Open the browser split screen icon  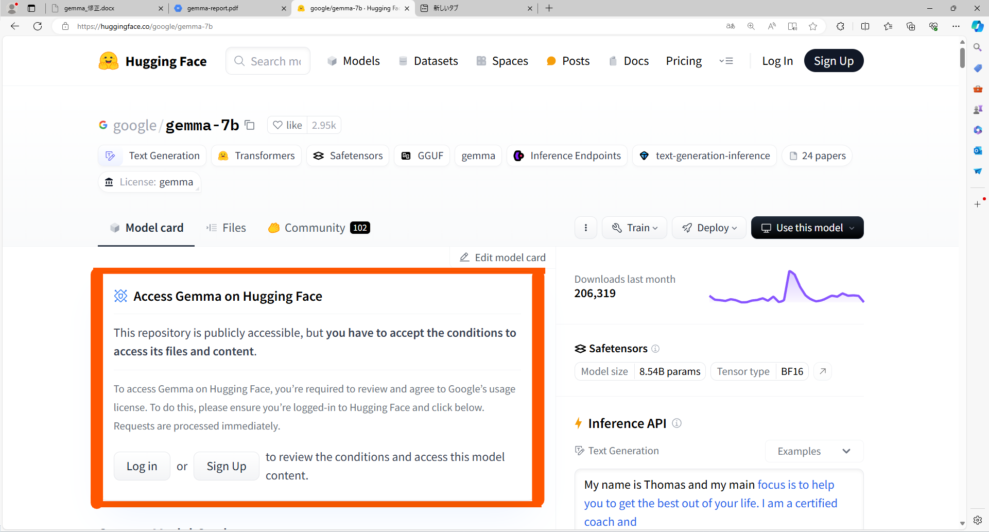coord(865,26)
